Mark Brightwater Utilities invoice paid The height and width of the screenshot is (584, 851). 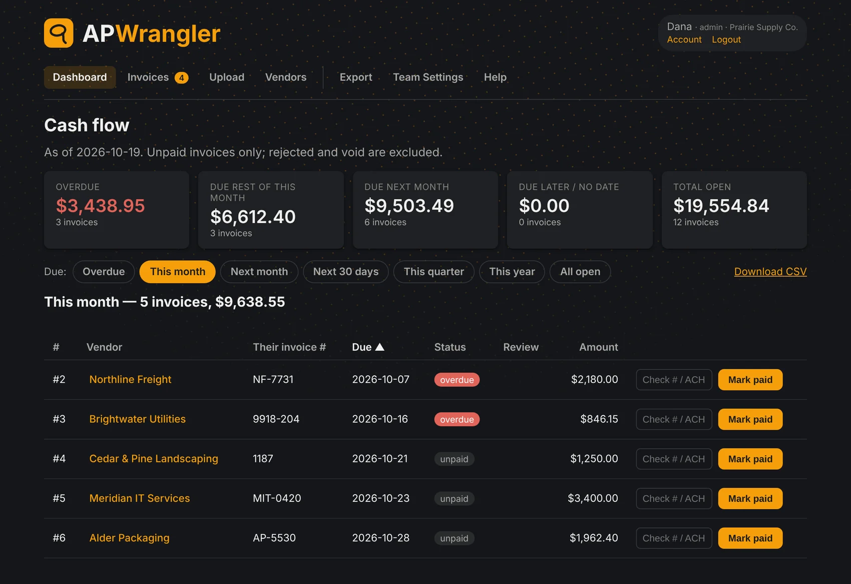750,419
